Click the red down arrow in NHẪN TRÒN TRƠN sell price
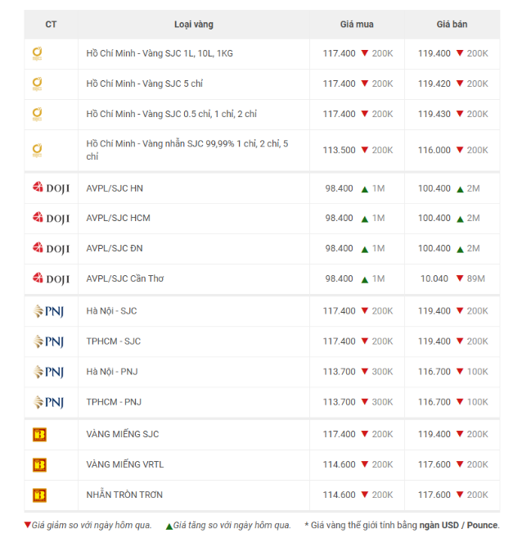Viewport: 522px width, 547px height. coord(460,495)
